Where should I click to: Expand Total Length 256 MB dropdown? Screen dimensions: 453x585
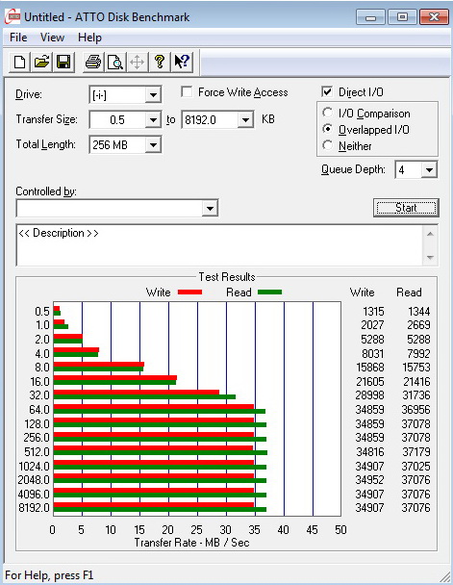[153, 144]
